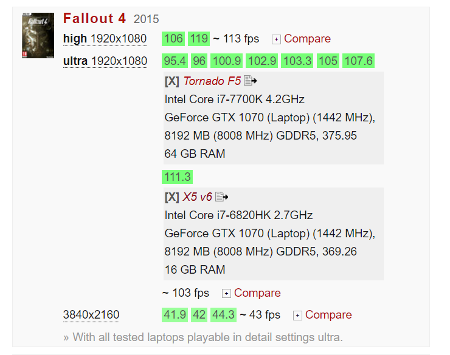This screenshot has width=450, height=355.
Task: Select the 95.4 fps ultra result box
Action: [x=175, y=61]
